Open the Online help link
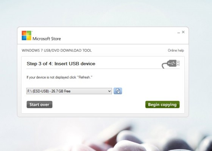This screenshot has height=151, width=212. [x=176, y=51]
